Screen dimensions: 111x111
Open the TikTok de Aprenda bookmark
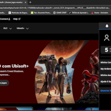tap(79, 13)
